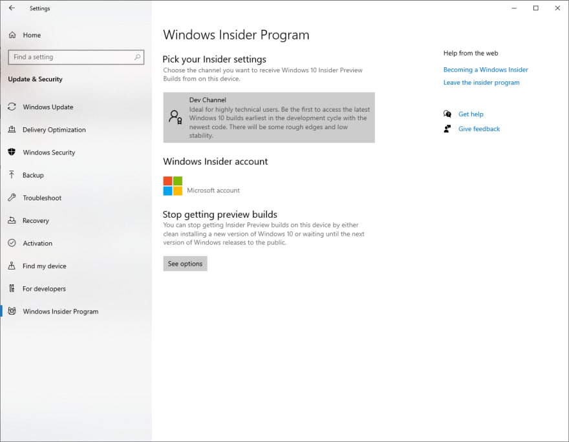Minimize the Settings window
Screen dimensions: 569x442
[x=514, y=8]
